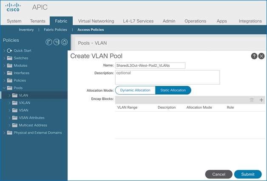Click the plus icon to add Encap Block
The height and width of the screenshot is (181, 267).
coord(261,100)
